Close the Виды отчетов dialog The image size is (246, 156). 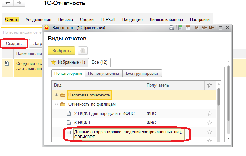(x=227, y=28)
